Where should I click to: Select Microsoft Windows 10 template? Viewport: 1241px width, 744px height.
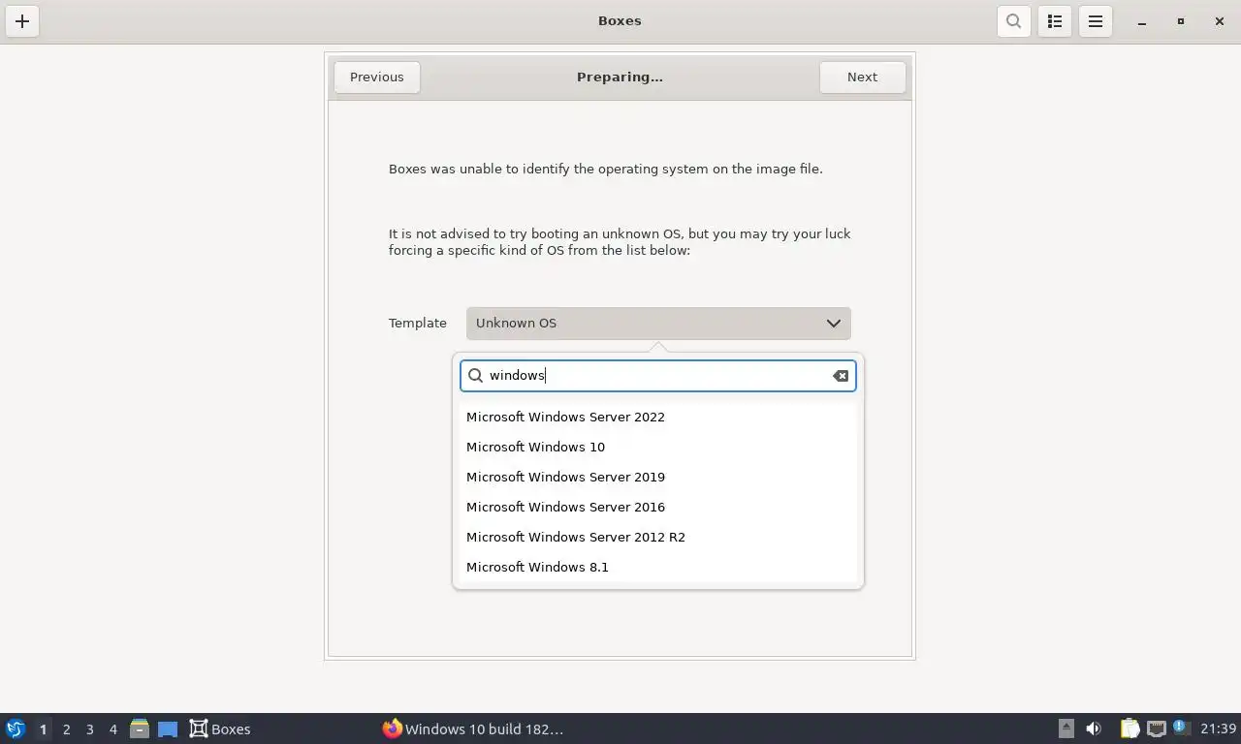(x=657, y=448)
